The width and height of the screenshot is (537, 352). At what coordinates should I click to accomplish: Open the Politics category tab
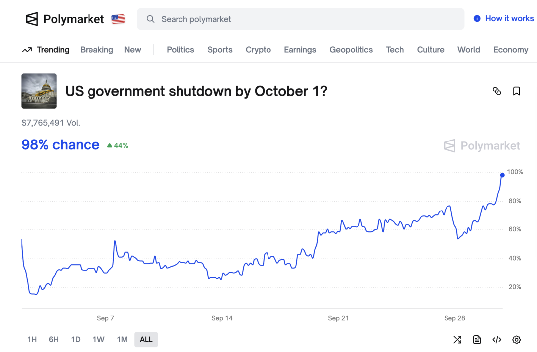(180, 50)
